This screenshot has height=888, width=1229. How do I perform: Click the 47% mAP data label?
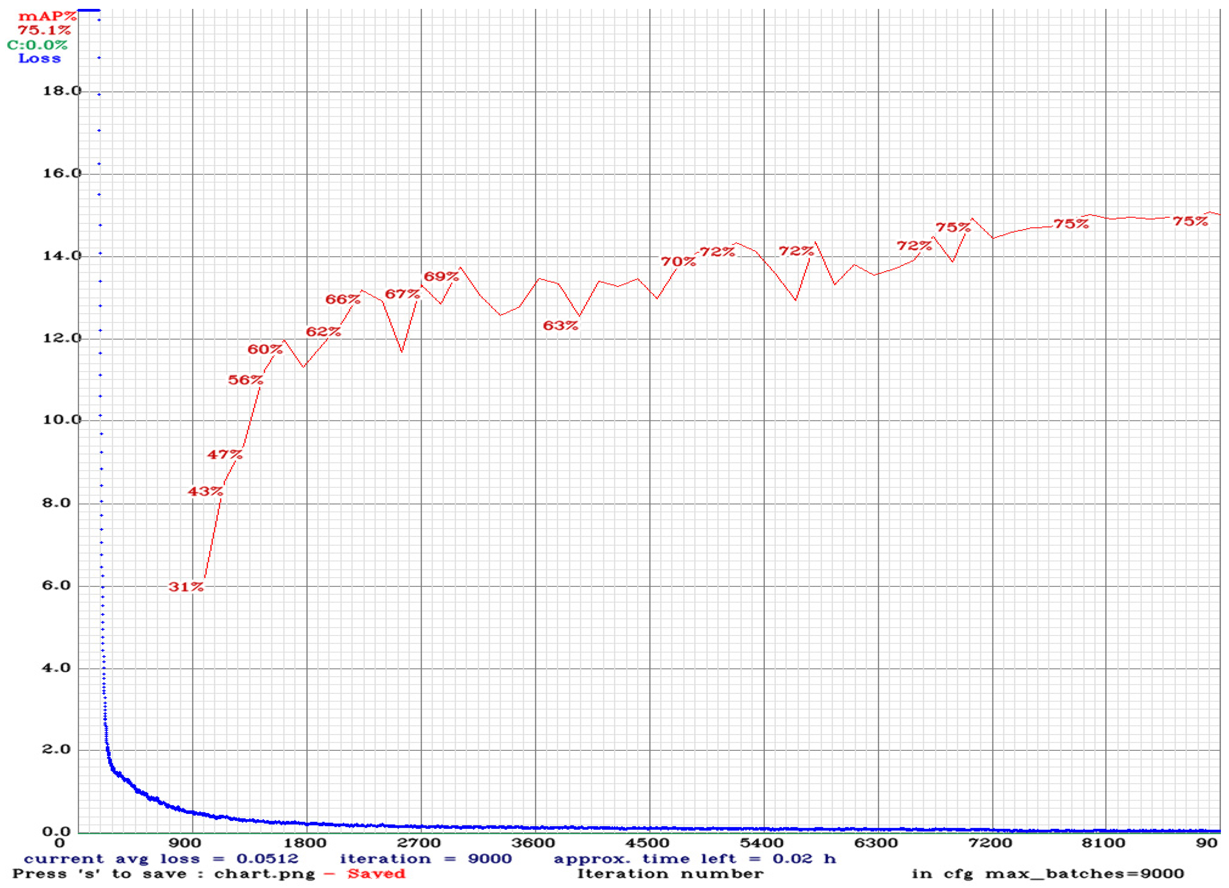tap(225, 454)
